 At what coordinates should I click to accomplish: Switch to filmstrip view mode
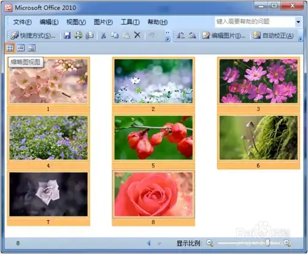tap(21, 48)
